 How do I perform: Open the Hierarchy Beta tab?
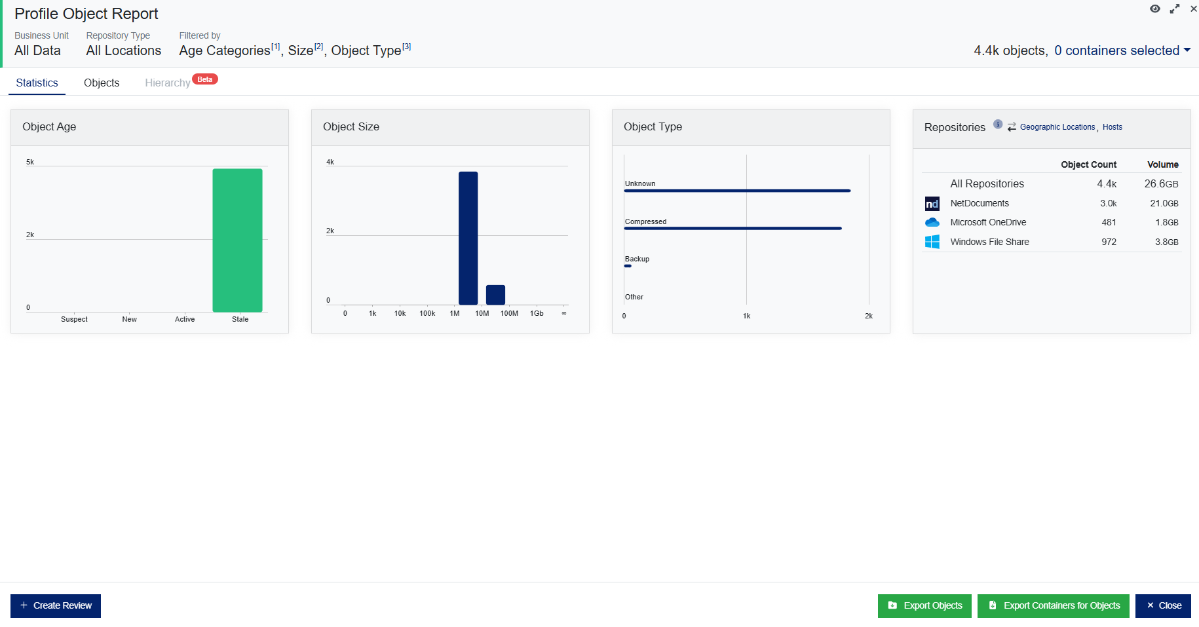tap(168, 83)
